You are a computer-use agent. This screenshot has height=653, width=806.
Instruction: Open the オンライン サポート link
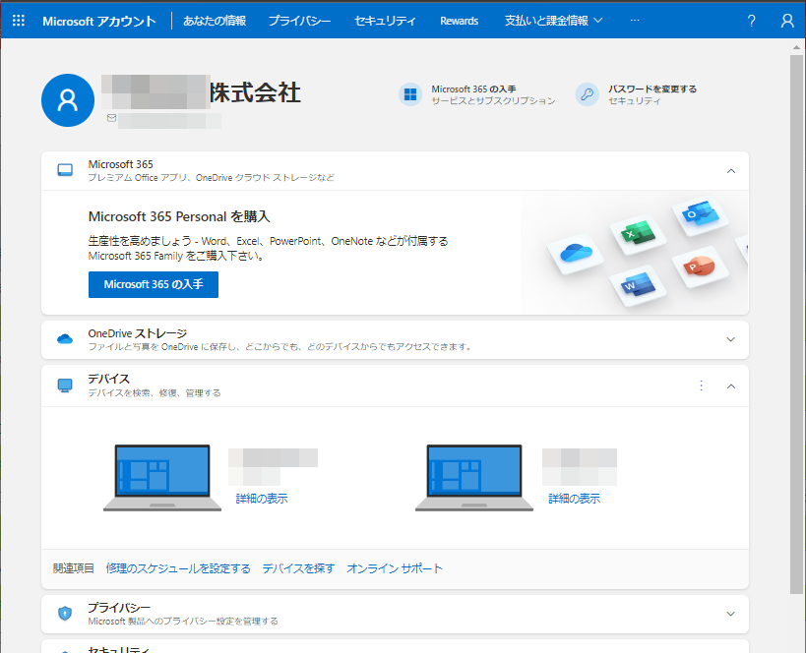tap(395, 568)
